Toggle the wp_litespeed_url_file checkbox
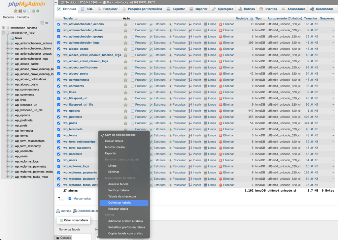This screenshot has width=338, height=240. tap(59, 105)
